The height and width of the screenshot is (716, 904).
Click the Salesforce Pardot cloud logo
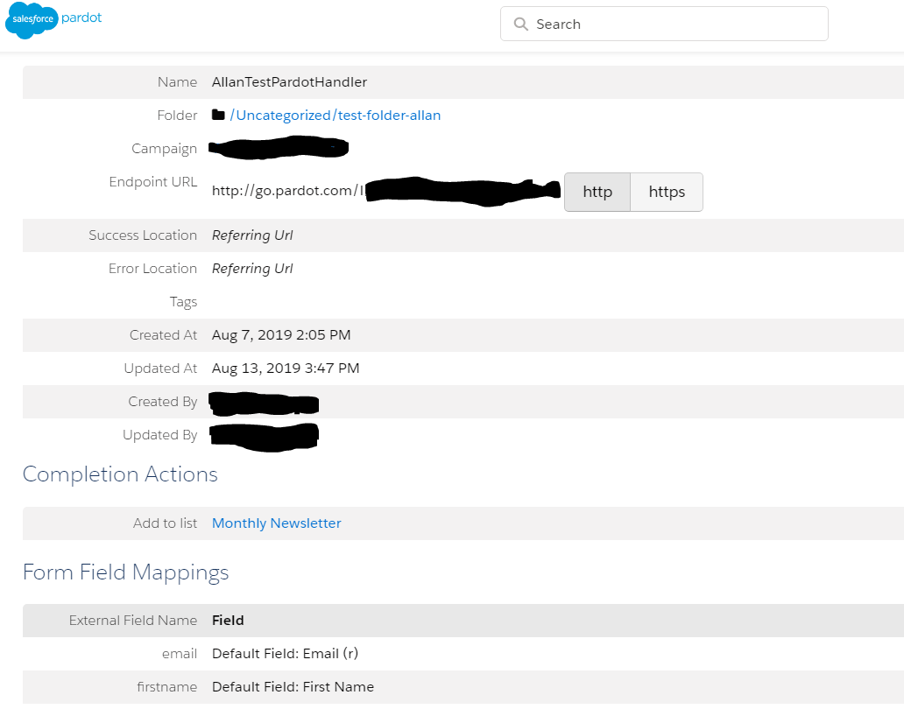[32, 20]
